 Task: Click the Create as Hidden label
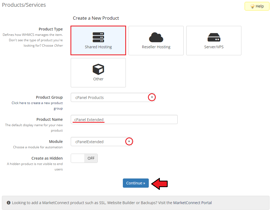pos(47,158)
